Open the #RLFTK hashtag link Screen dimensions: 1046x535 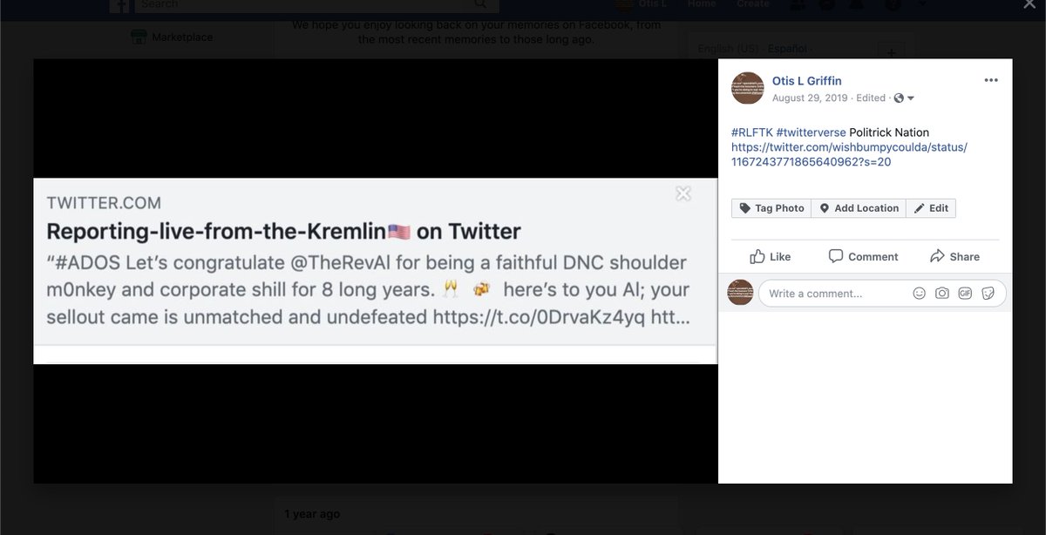tap(751, 132)
